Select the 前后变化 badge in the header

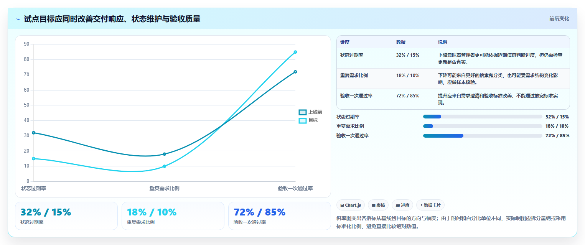pyautogui.click(x=559, y=18)
